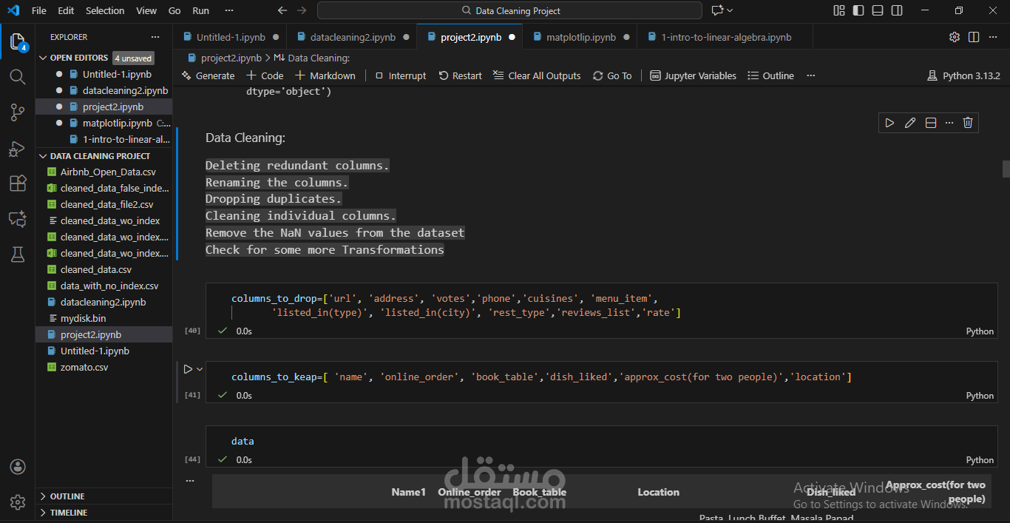Switch to the datacleaning2.ipynb tab
This screenshot has height=523, width=1010.
click(353, 37)
